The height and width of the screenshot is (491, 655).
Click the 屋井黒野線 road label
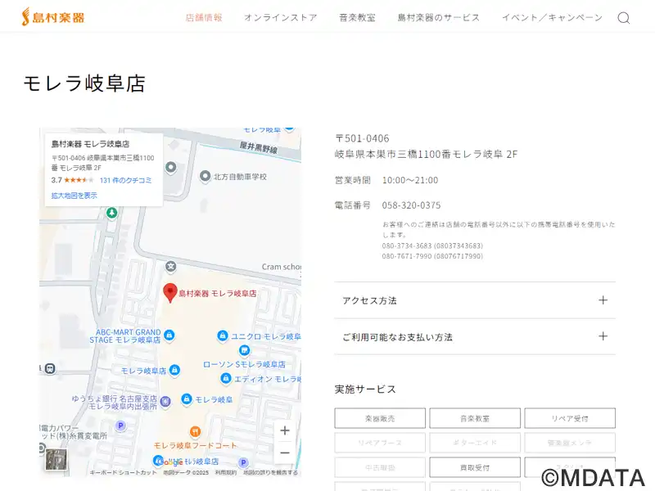(258, 147)
